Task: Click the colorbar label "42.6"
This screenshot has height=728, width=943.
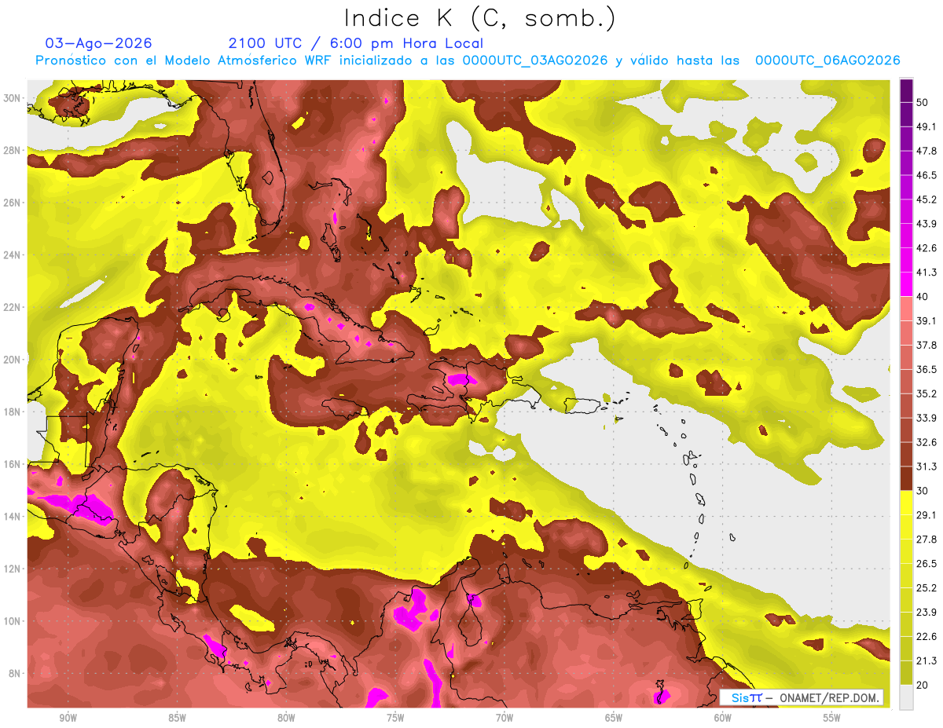Action: click(926, 248)
